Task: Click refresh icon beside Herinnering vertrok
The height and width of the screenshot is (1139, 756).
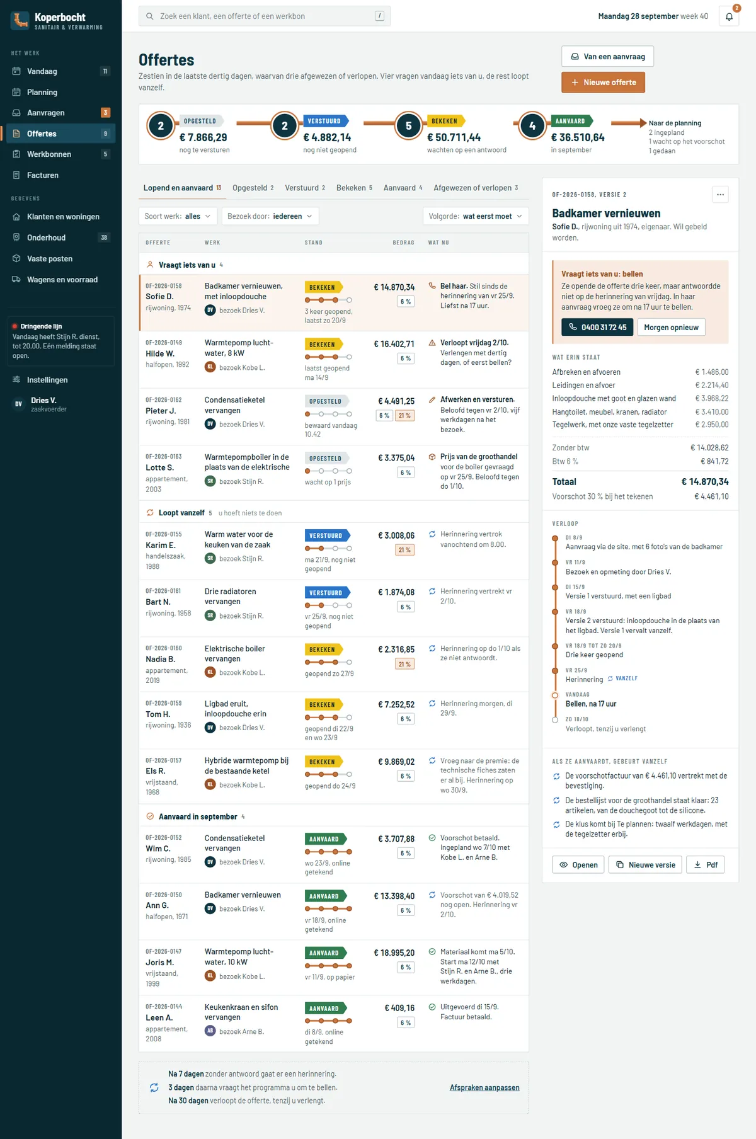Action: coord(432,534)
